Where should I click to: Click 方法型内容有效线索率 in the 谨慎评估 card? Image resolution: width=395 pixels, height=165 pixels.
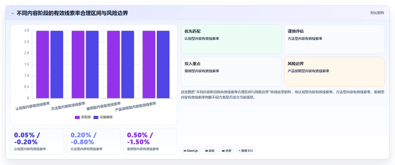(305, 39)
